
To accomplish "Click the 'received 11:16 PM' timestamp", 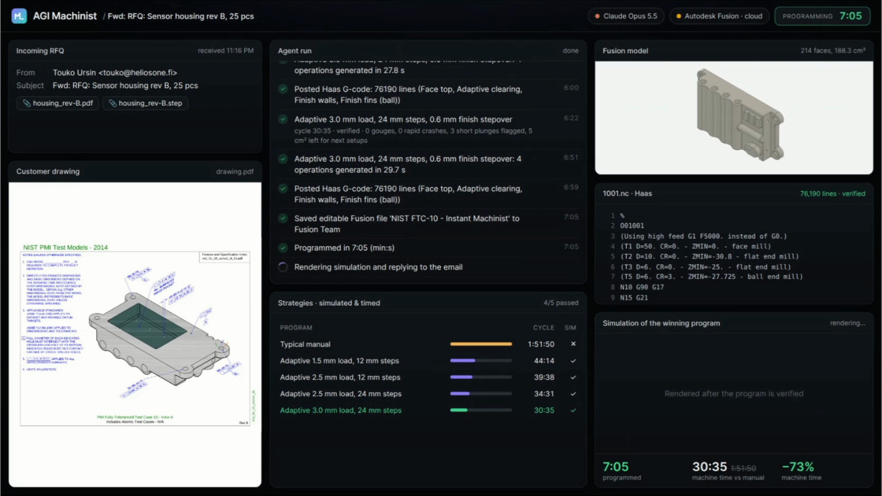I will tap(225, 50).
